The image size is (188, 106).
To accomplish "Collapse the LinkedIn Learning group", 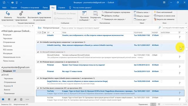I will click(38, 42).
